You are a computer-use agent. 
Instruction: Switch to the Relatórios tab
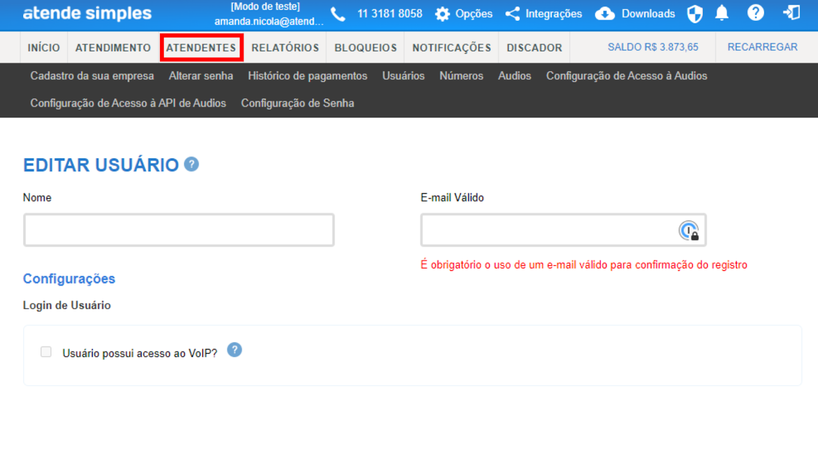pyautogui.click(x=285, y=48)
